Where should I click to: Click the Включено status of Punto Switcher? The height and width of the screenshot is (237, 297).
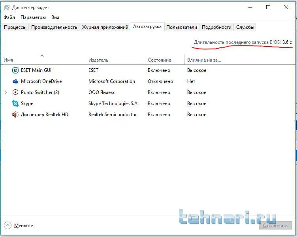coord(159,92)
